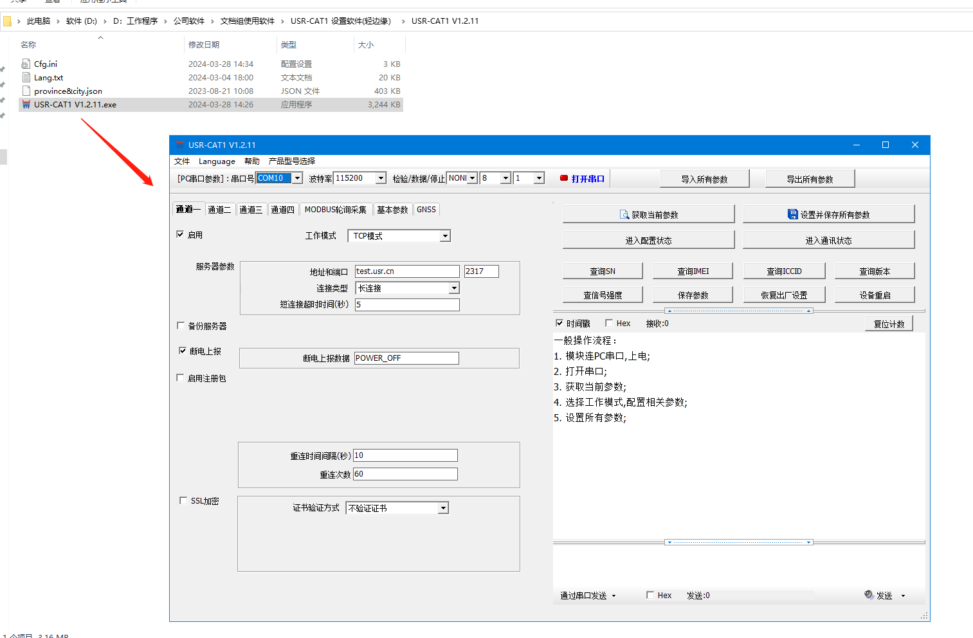The width and height of the screenshot is (973, 638).
Task: Switch to the MODBUS轮询采集 tab
Action: point(335,210)
